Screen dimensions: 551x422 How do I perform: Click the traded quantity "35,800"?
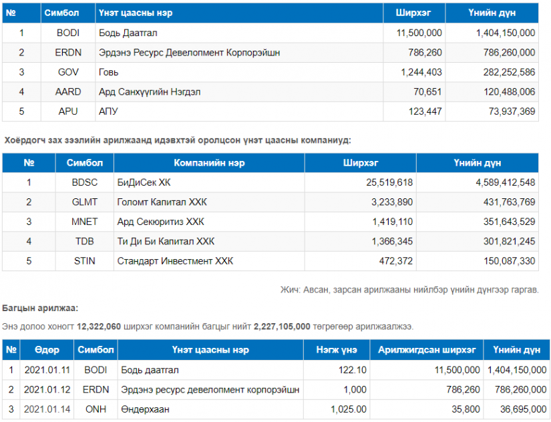(x=466, y=409)
